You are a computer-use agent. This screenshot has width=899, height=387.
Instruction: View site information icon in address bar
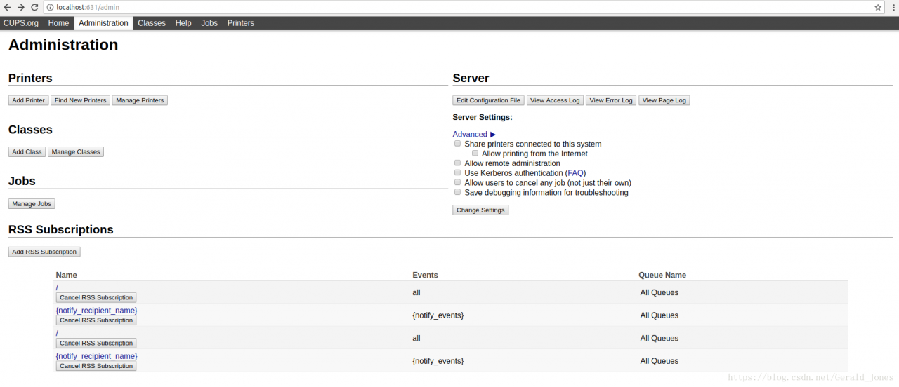[51, 7]
